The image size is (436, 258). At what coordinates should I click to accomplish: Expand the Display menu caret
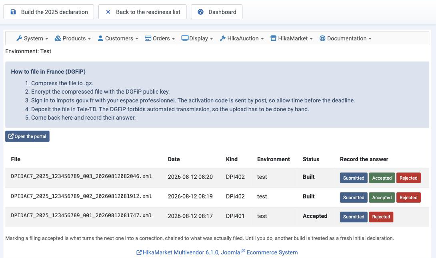click(211, 39)
